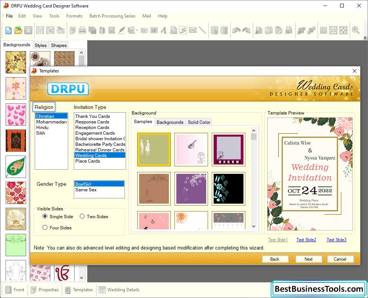Click the 1:1 actual size icon
The image size is (368, 298).
tap(333, 30)
